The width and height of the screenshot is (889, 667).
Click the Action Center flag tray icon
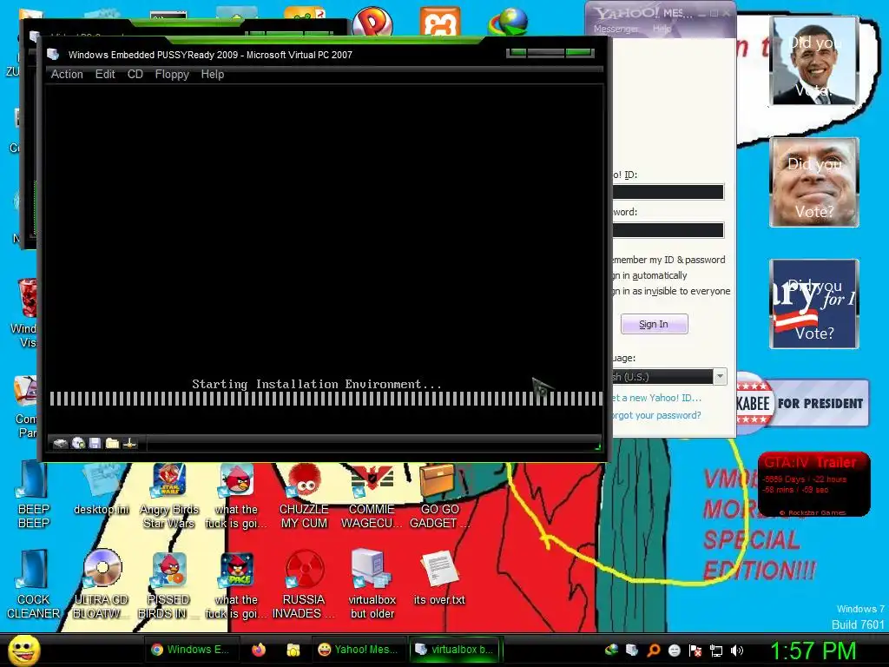click(x=695, y=650)
